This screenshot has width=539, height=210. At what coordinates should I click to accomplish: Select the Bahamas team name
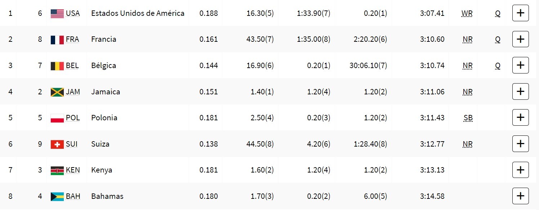[107, 196]
